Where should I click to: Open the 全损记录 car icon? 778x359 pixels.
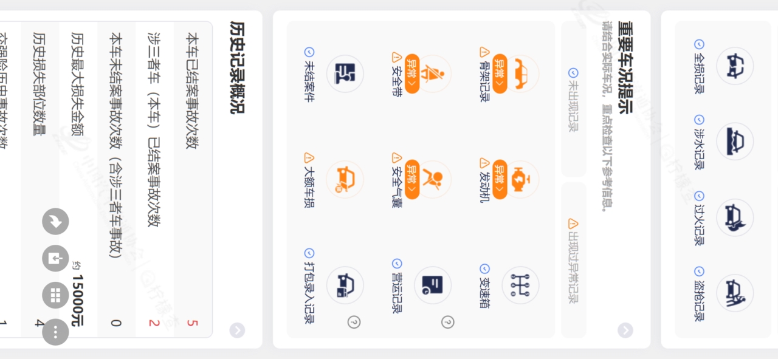[734, 66]
